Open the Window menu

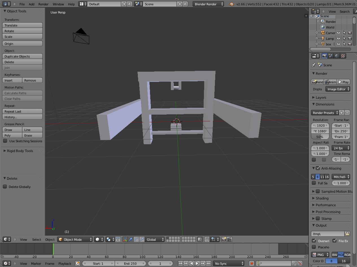coord(58,4)
